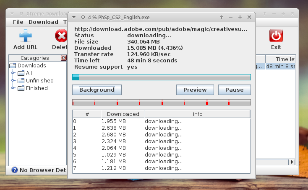
Task: Select the Finished category label
Action: (37, 88)
